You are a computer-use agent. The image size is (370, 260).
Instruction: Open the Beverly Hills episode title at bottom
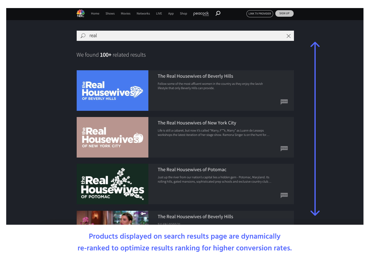pyautogui.click(x=195, y=217)
